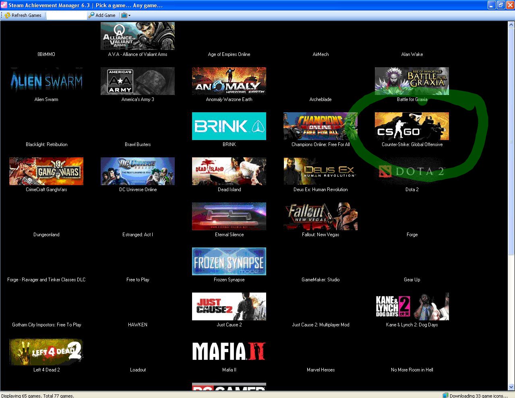Focus the game ID input field
This screenshot has width=515, height=398.
(x=66, y=15)
